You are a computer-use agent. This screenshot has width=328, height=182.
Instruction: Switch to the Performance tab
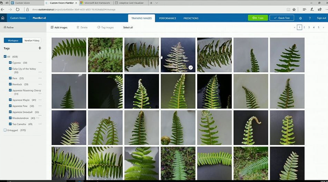pyautogui.click(x=168, y=18)
